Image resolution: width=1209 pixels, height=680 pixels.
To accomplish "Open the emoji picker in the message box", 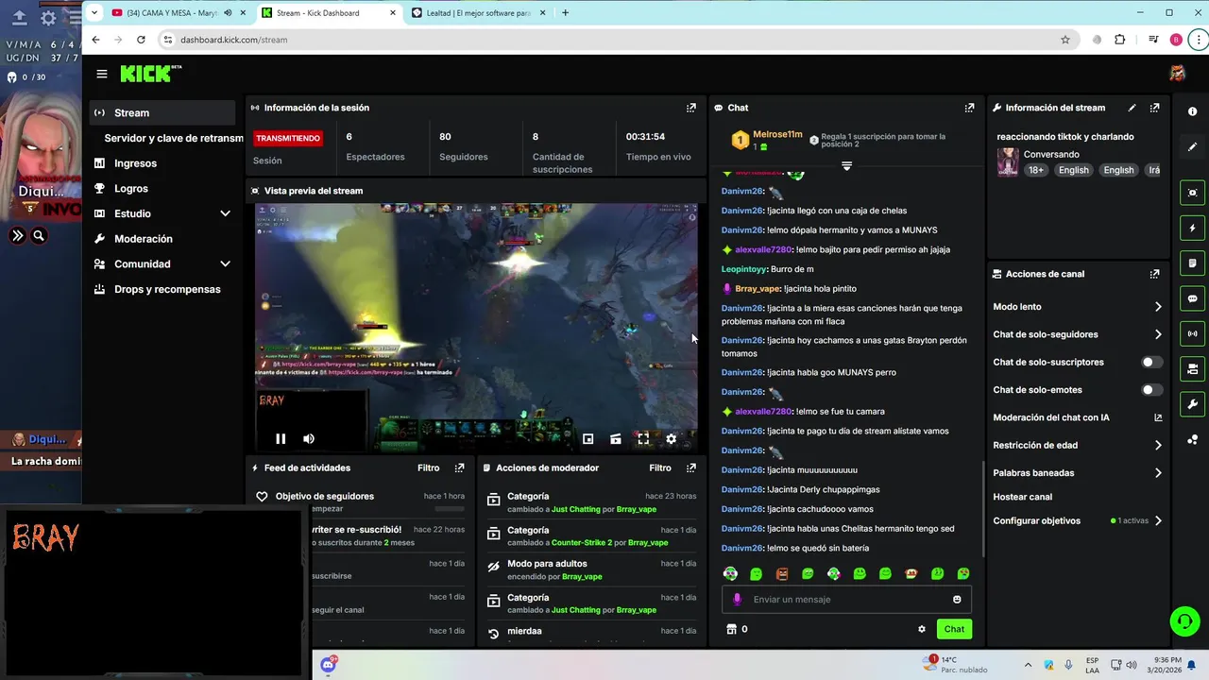I will coord(957,600).
